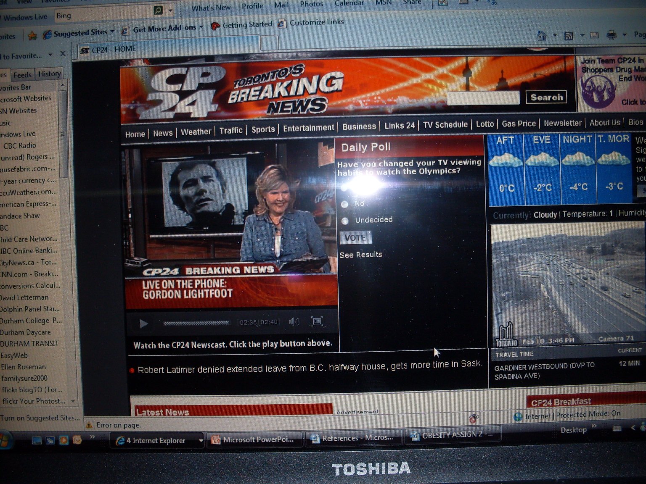This screenshot has height=484, width=646.
Task: Click the Error on page warning icon
Action: pyautogui.click(x=90, y=425)
